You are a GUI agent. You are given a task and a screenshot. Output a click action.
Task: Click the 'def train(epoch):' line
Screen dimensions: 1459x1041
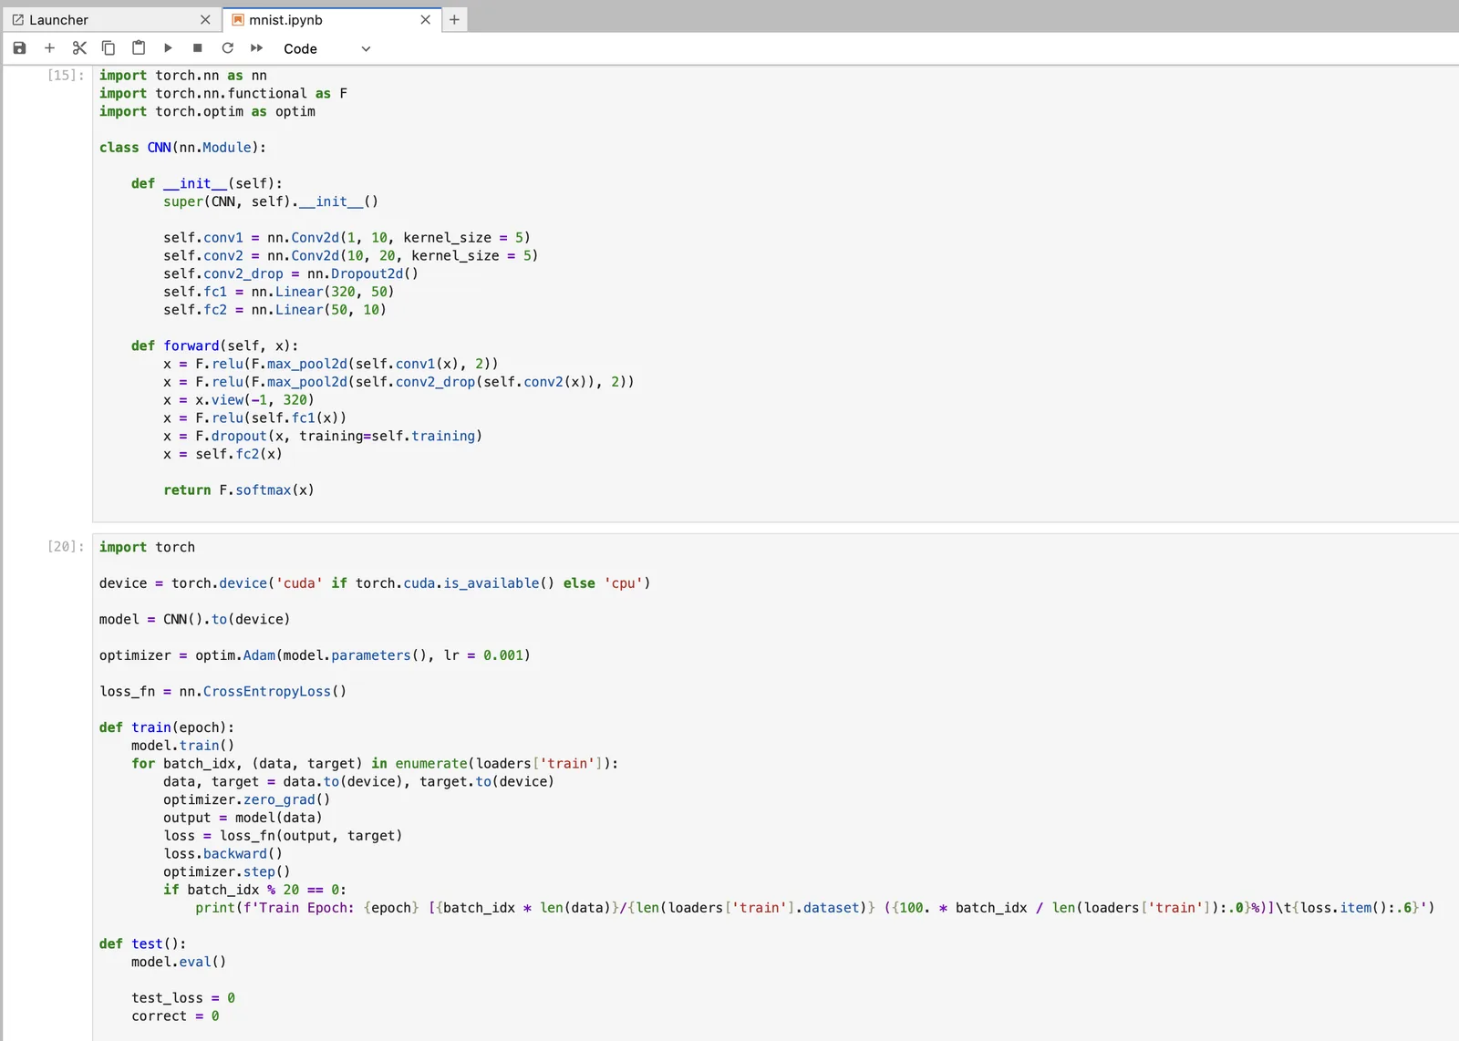tap(167, 727)
